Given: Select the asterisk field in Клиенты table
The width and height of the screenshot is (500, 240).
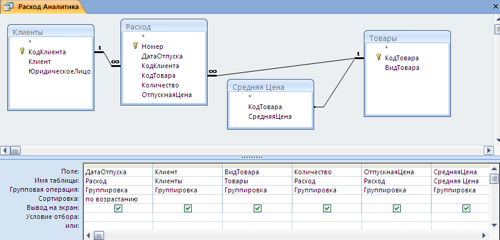Looking at the screenshot, I should pyautogui.click(x=30, y=42).
